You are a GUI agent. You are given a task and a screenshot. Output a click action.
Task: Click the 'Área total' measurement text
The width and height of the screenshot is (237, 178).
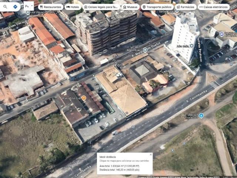tap(119, 166)
